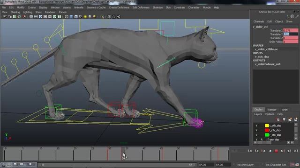
Task: Click the lock camera panel toolbar icon
Action: [x=10, y=17]
